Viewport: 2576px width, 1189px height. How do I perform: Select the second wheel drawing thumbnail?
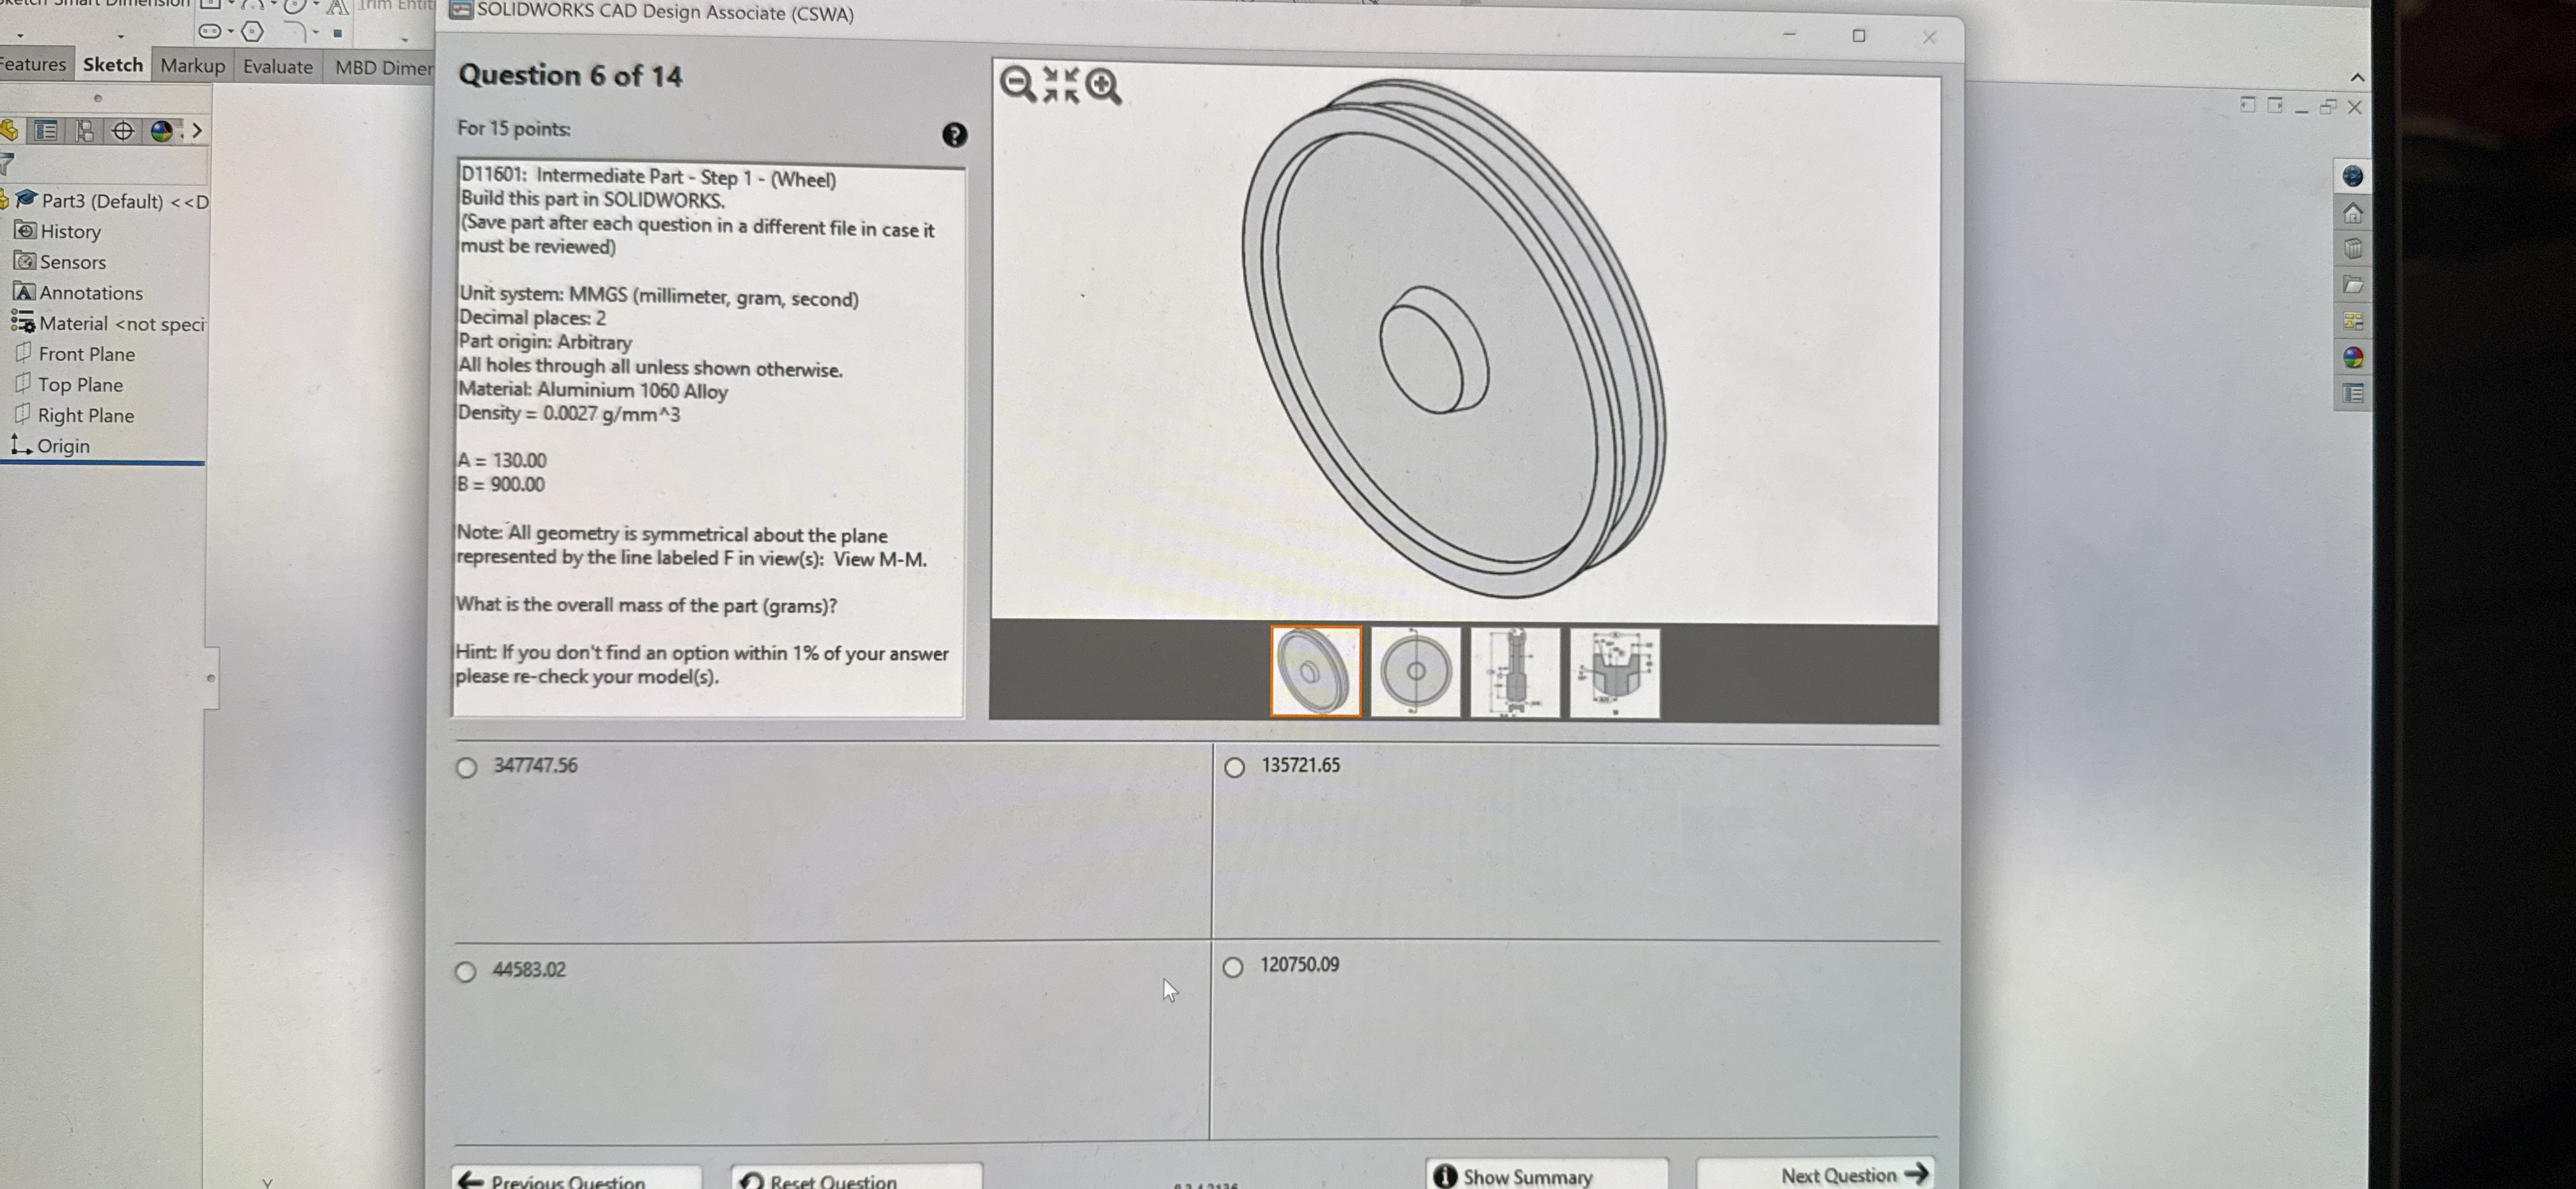click(1415, 672)
